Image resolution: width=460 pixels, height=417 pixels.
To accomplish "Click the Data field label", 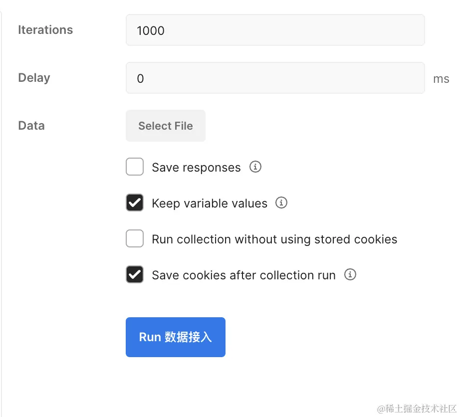I will pyautogui.click(x=31, y=126).
